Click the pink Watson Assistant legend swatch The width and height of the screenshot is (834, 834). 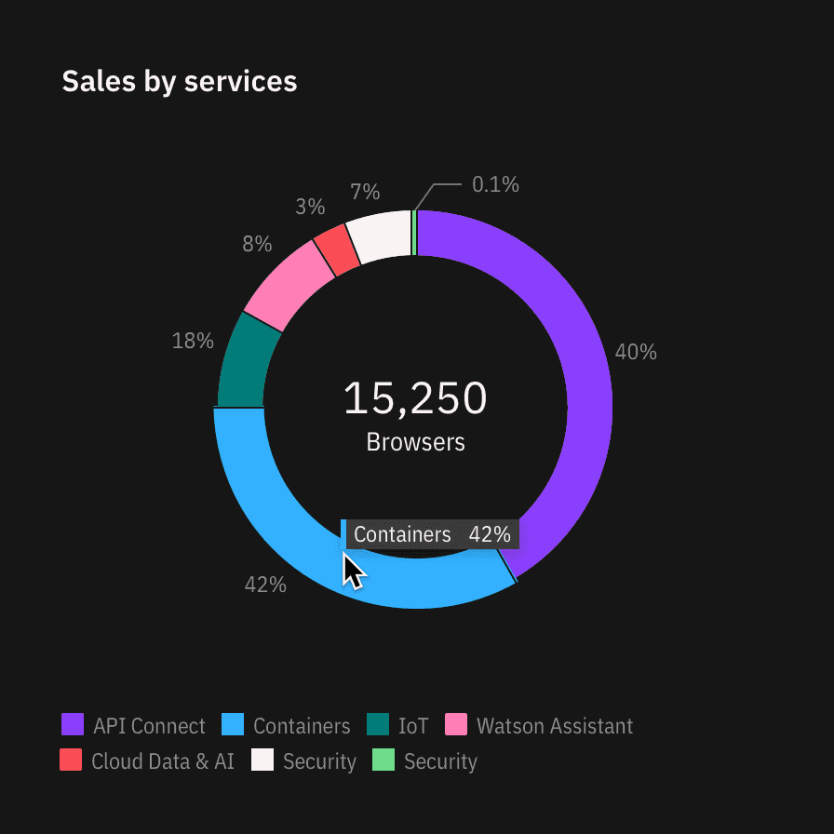(456, 725)
